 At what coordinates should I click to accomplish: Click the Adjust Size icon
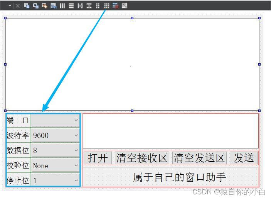125,6
